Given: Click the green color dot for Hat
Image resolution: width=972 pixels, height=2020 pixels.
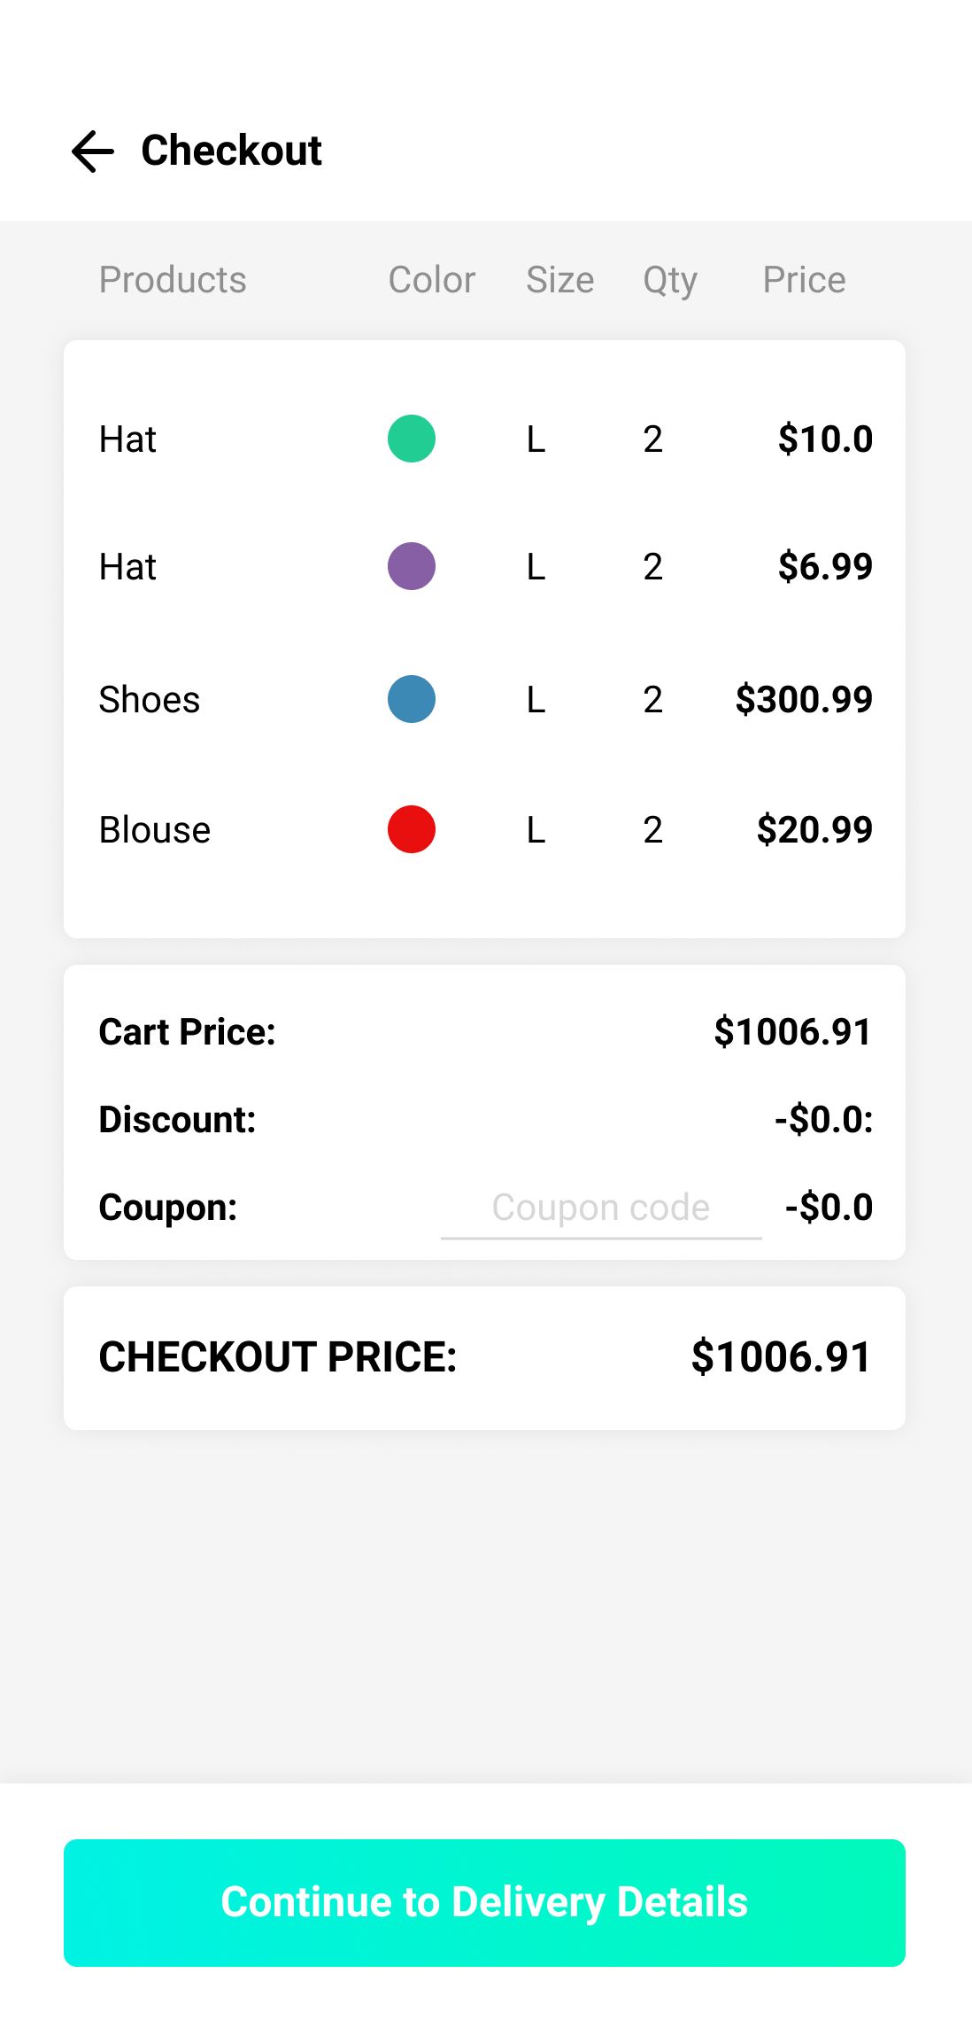Looking at the screenshot, I should tap(412, 439).
